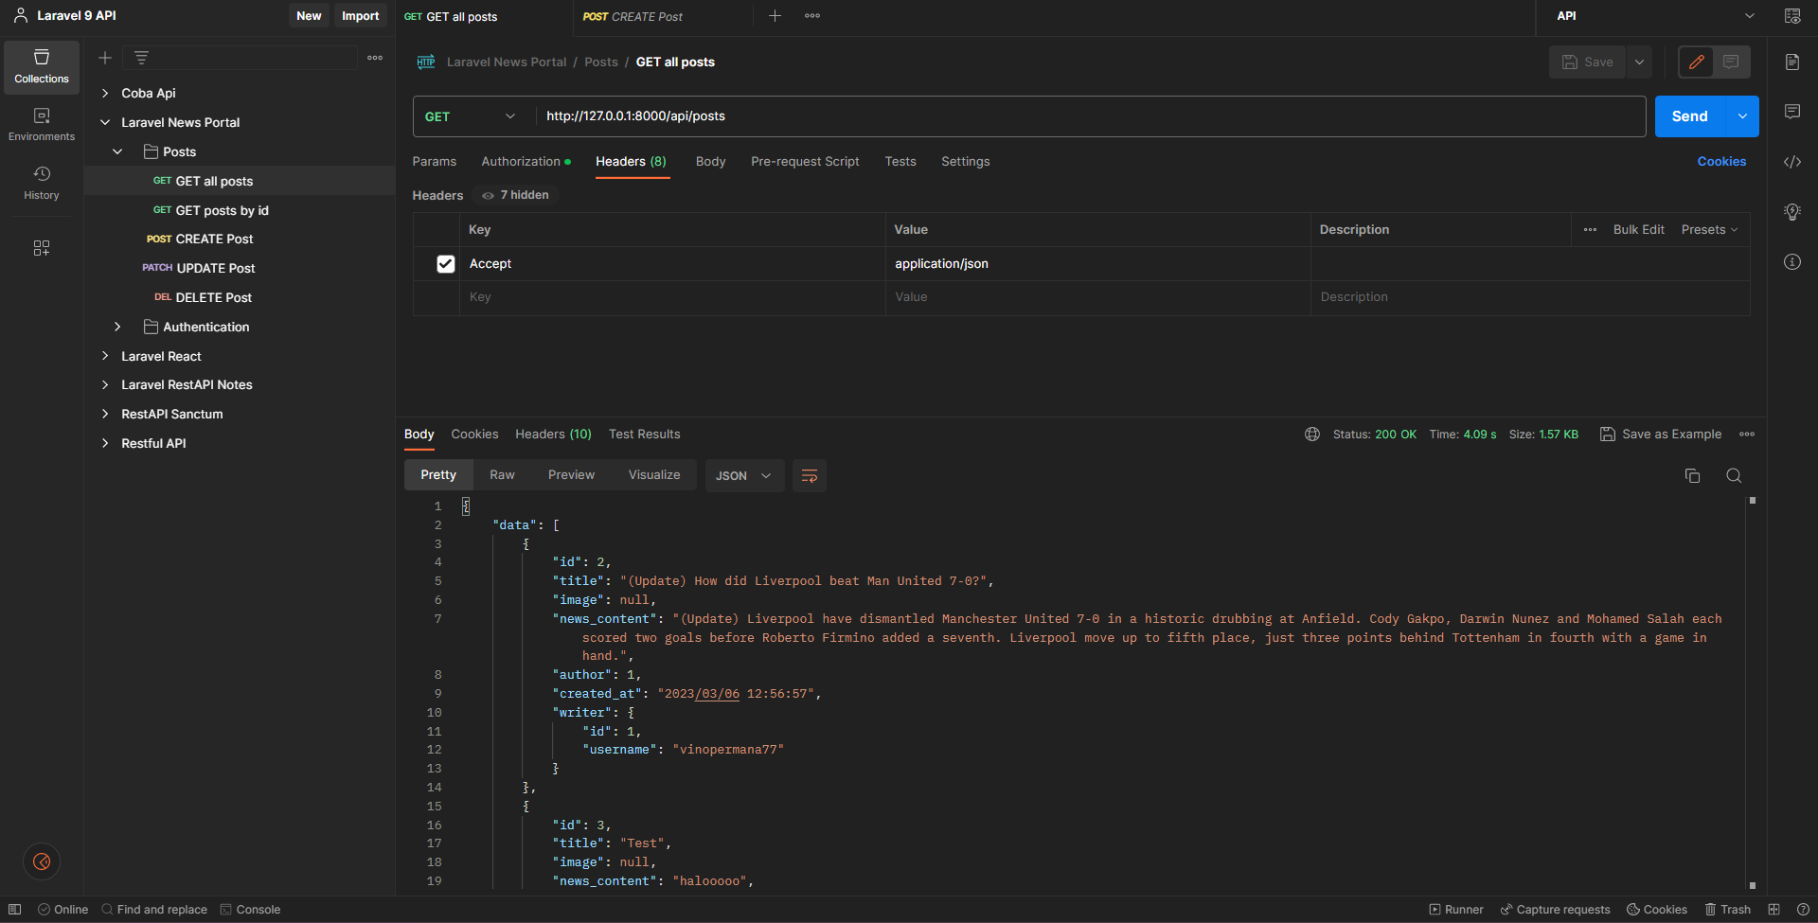Viewport: 1818px width, 923px height.
Task: Switch to the POST CREATE Post tab
Action: point(633,16)
